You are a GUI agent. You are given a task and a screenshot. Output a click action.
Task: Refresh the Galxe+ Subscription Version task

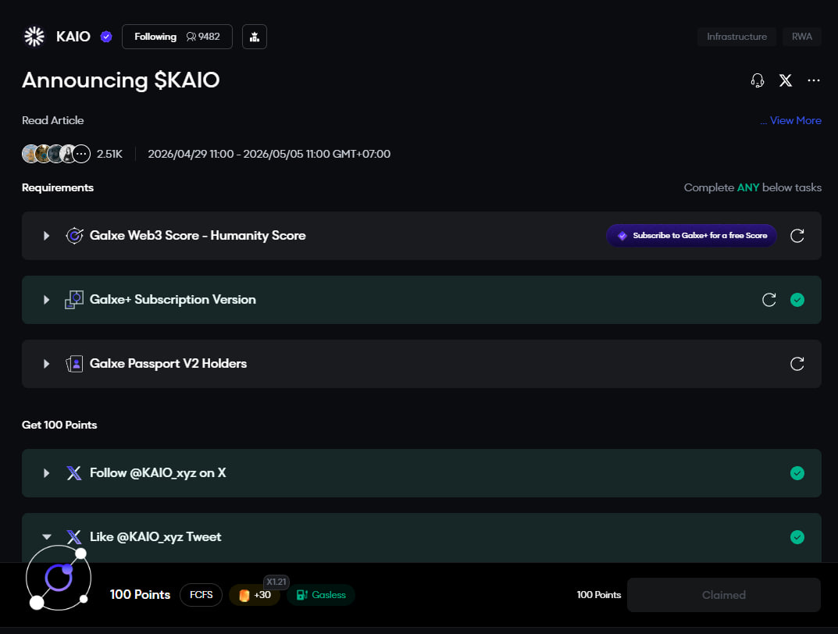768,300
